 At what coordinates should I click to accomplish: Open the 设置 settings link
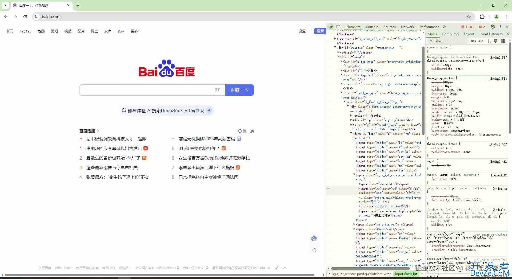point(302,31)
